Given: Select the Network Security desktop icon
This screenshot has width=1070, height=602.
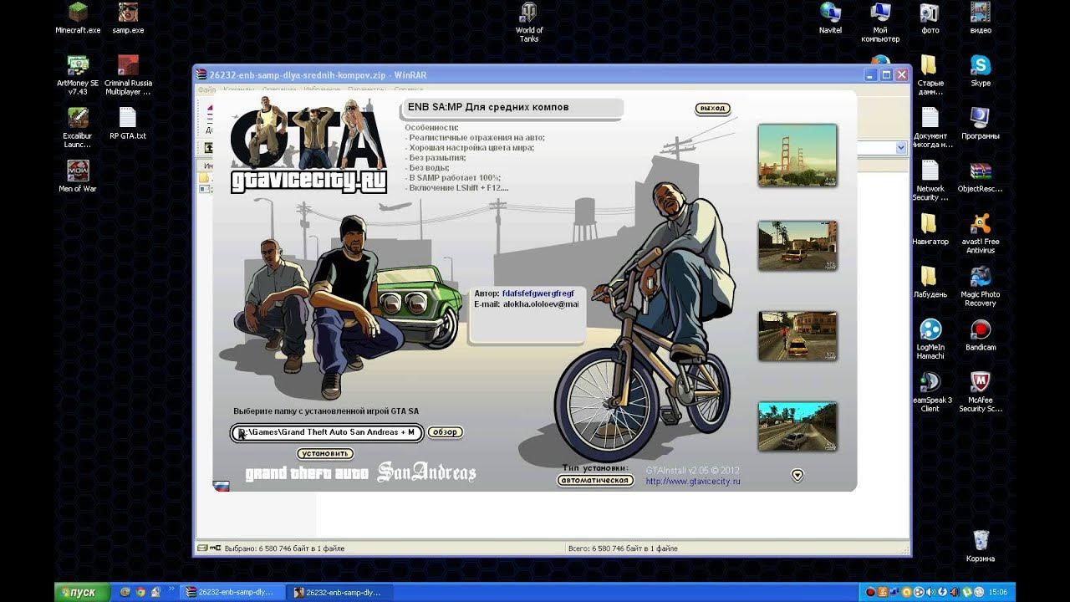Looking at the screenshot, I should pyautogui.click(x=930, y=181).
